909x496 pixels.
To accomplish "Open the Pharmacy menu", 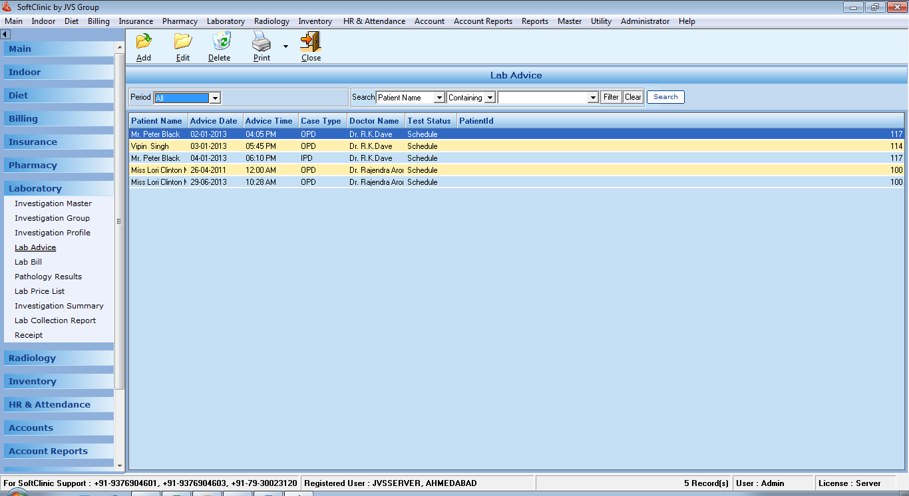I will point(180,21).
